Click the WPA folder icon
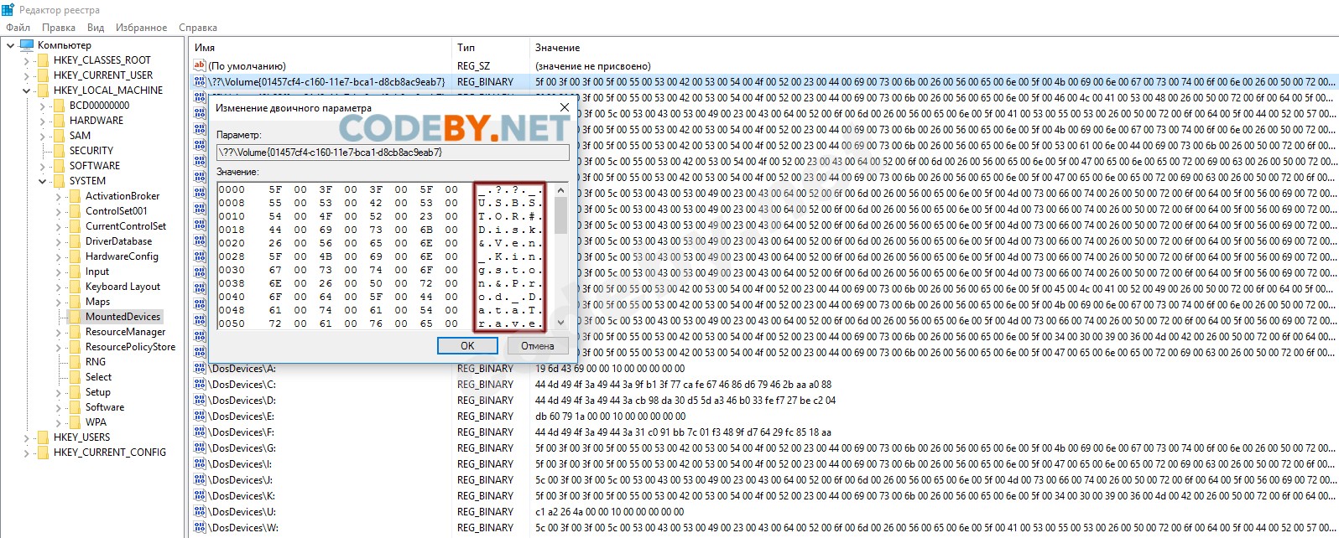Screen dimensions: 1339x538 pyautogui.click(x=74, y=422)
